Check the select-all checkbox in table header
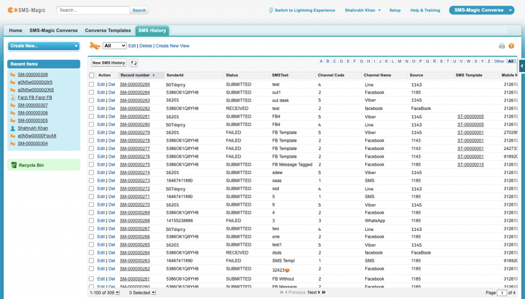Screen dimensions: 525x299 [92, 75]
